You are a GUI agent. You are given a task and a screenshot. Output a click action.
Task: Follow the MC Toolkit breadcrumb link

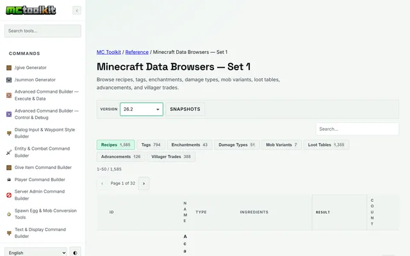(109, 52)
